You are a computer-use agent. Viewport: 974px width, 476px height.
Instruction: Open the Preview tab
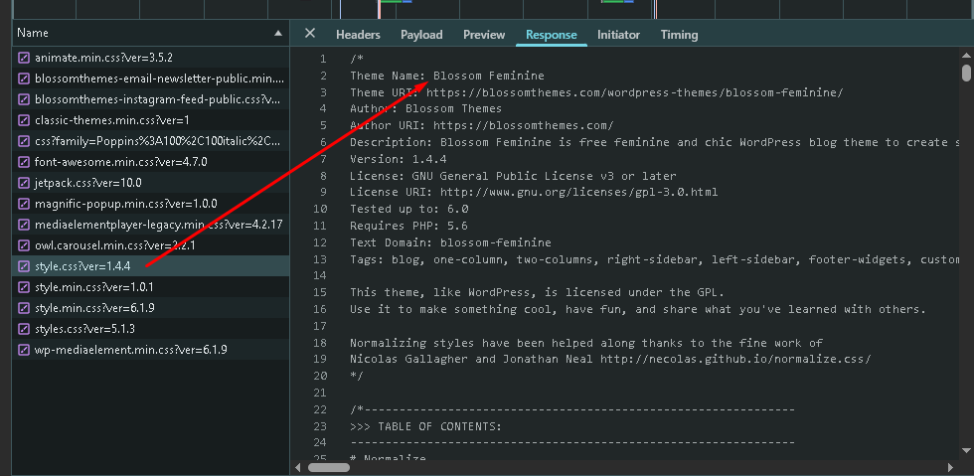click(484, 35)
